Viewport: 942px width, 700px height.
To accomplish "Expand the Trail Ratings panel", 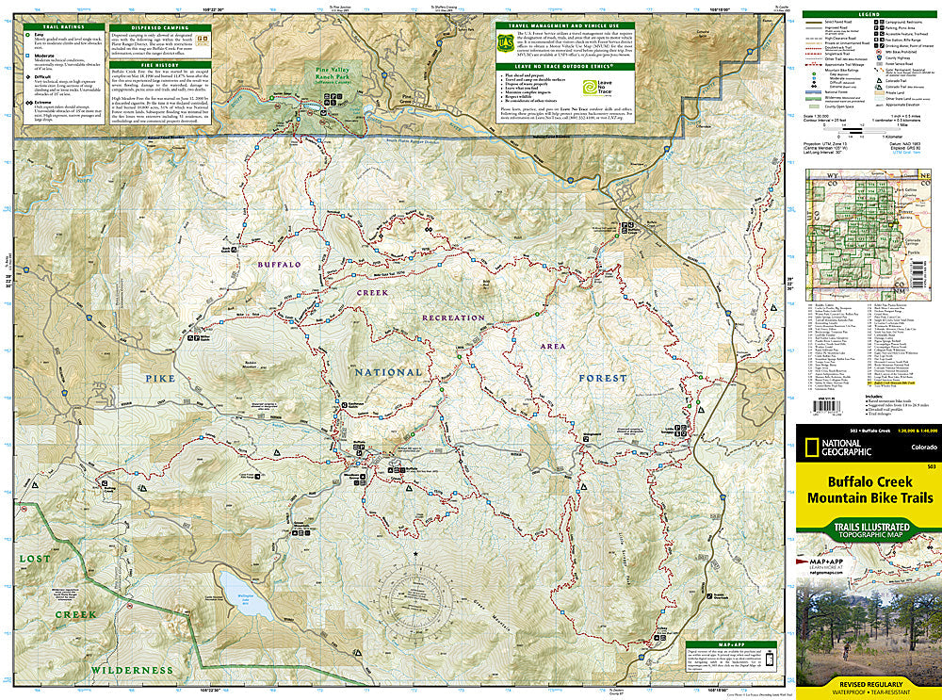I will (64, 25).
